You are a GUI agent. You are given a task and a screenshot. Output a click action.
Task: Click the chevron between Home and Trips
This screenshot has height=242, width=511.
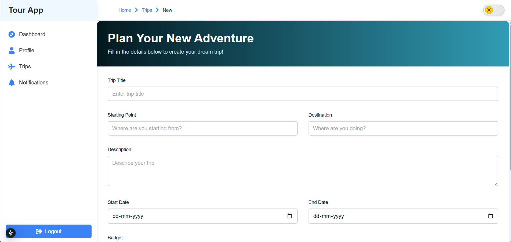(x=136, y=10)
